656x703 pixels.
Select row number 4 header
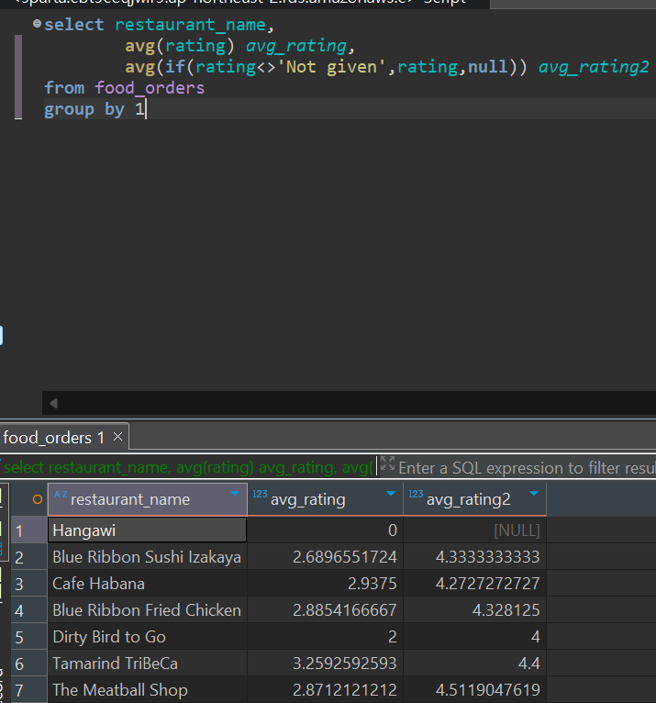click(x=28, y=610)
